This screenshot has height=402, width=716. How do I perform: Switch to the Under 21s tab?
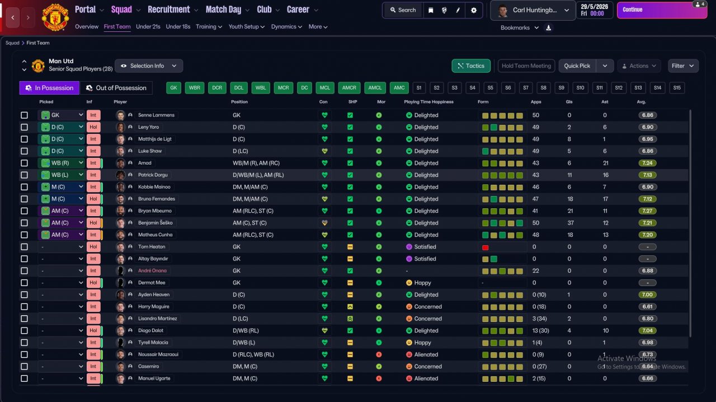pyautogui.click(x=148, y=26)
